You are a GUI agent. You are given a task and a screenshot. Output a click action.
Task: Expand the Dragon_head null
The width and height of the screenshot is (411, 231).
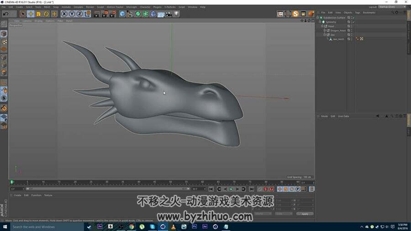pyautogui.click(x=325, y=31)
